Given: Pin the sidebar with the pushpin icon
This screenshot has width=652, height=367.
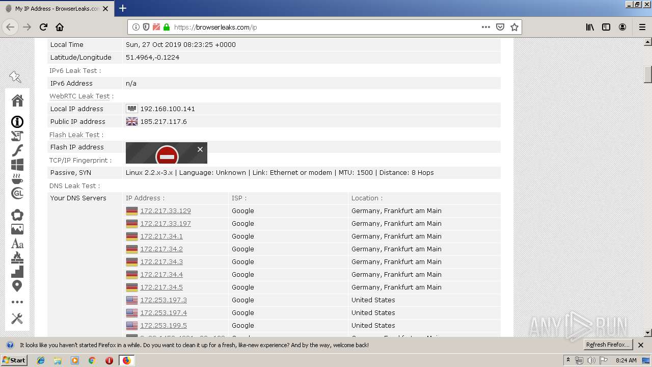Looking at the screenshot, I should [x=15, y=77].
